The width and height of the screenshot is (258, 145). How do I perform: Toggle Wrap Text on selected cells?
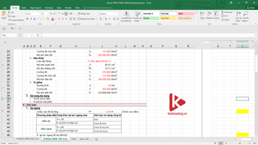click(x=84, y=14)
